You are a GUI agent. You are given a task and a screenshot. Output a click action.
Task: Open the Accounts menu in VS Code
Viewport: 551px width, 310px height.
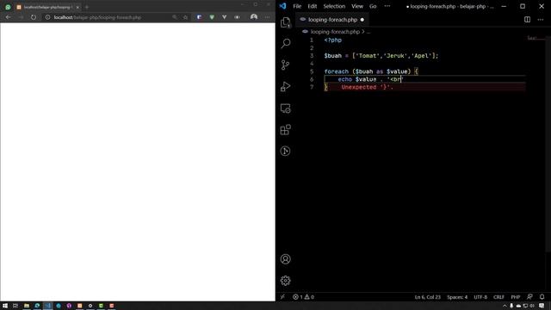point(285,259)
